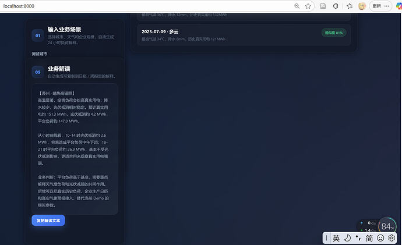Viewport: 402px width, 245px height.
Task: Bookmark this page with the star icon
Action: click(308, 6)
